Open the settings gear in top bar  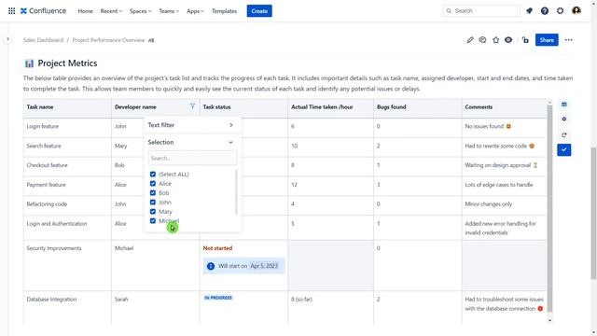(560, 11)
